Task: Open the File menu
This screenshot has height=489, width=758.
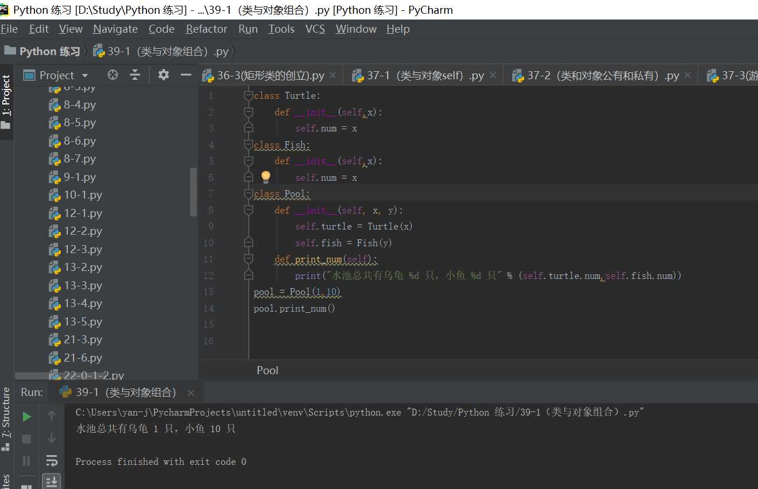Action: (x=9, y=29)
